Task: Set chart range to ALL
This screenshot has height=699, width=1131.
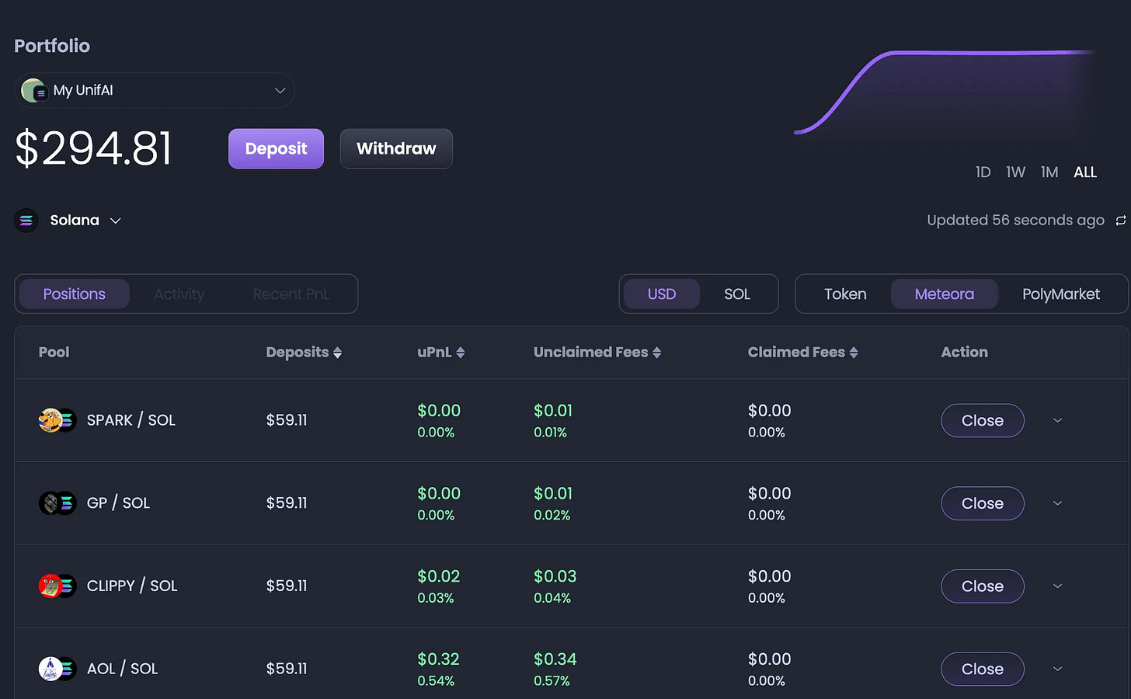Action: tap(1085, 172)
